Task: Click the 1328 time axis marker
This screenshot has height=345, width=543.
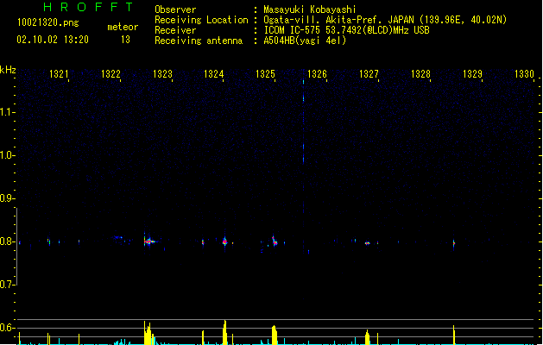Action: pyautogui.click(x=420, y=74)
